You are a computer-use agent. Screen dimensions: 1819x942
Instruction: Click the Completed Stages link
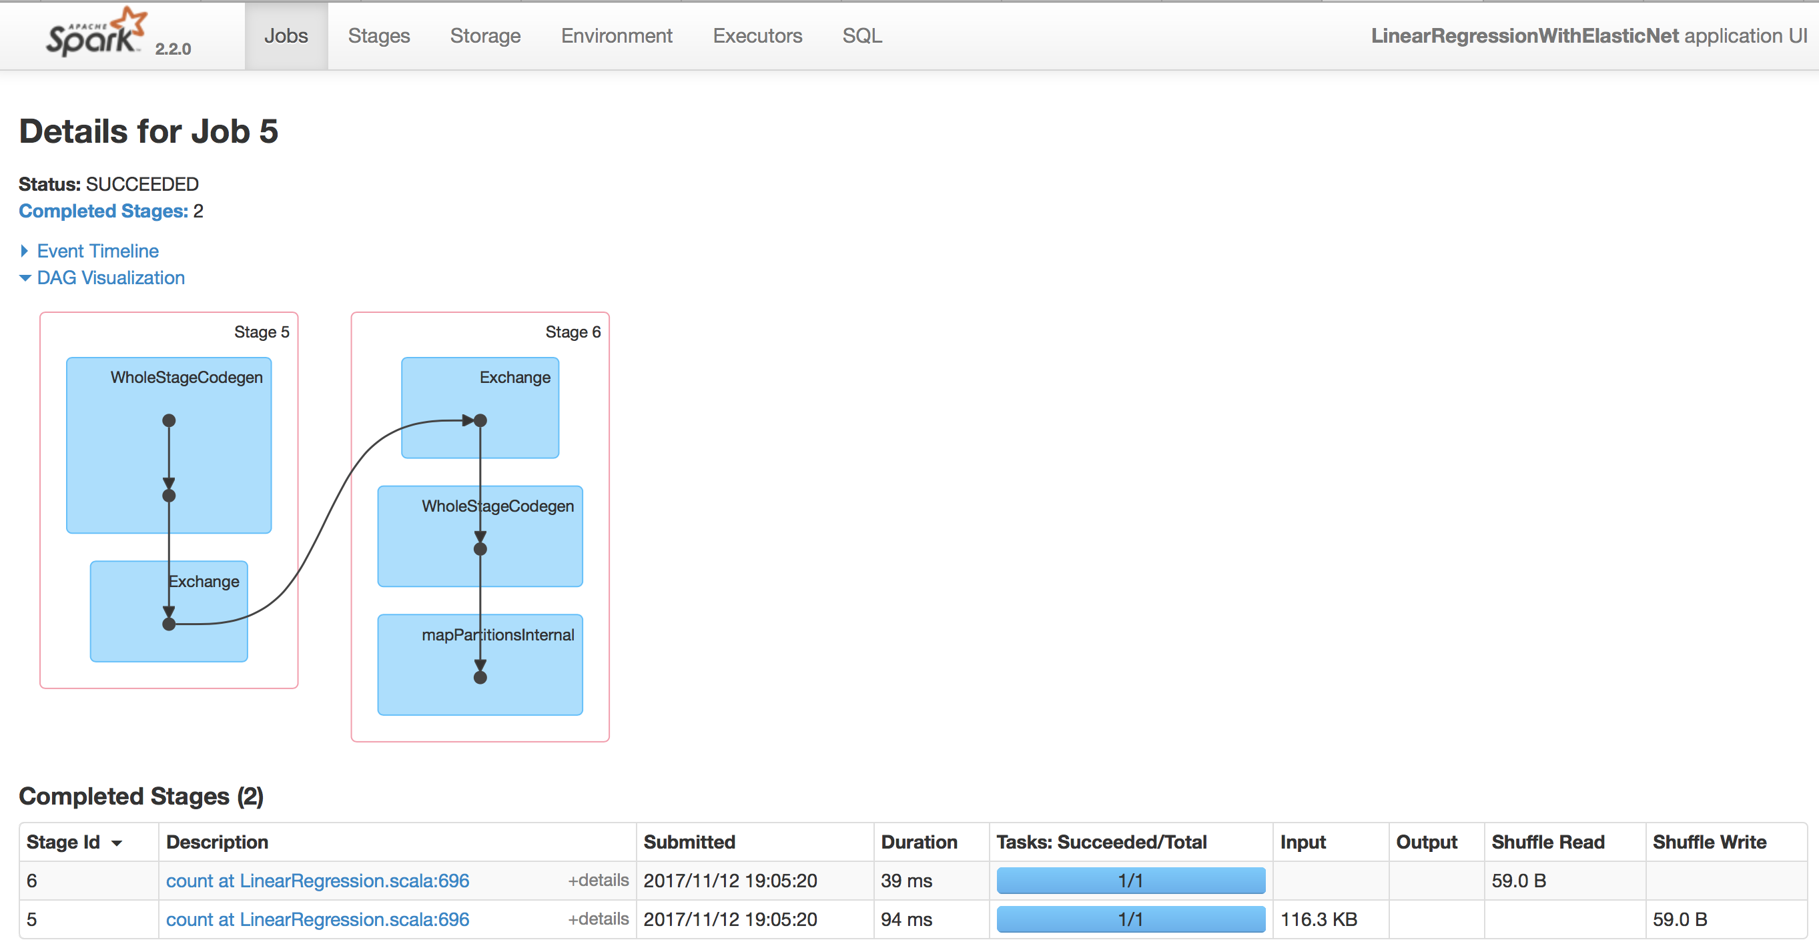pos(103,211)
